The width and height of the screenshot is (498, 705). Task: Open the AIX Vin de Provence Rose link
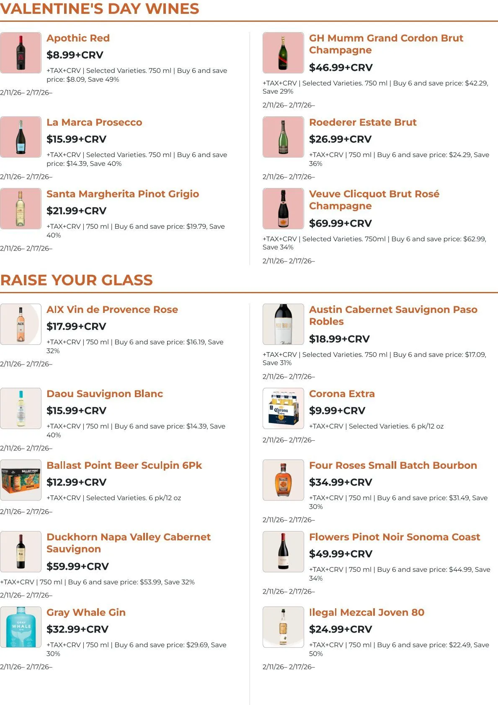[x=112, y=310]
